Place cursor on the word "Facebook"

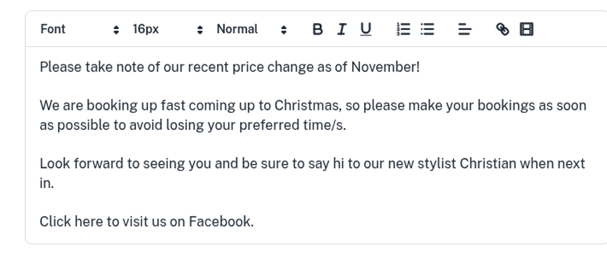tap(220, 222)
